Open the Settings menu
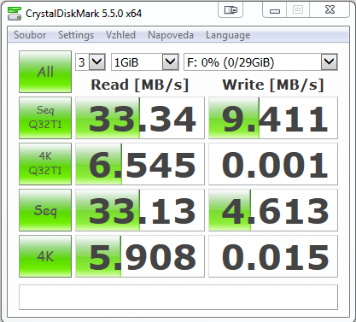The height and width of the screenshot is (322, 356). 76,35
